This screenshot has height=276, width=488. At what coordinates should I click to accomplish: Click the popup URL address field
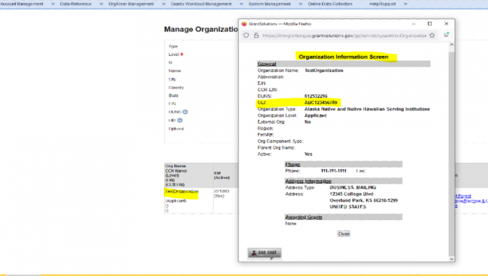(x=343, y=35)
